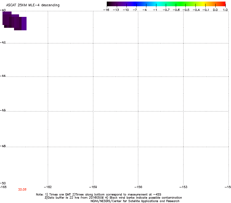This screenshot has width=231, height=203.
Task: Click the data buffer 22 hrs note line
Action: 113,198
